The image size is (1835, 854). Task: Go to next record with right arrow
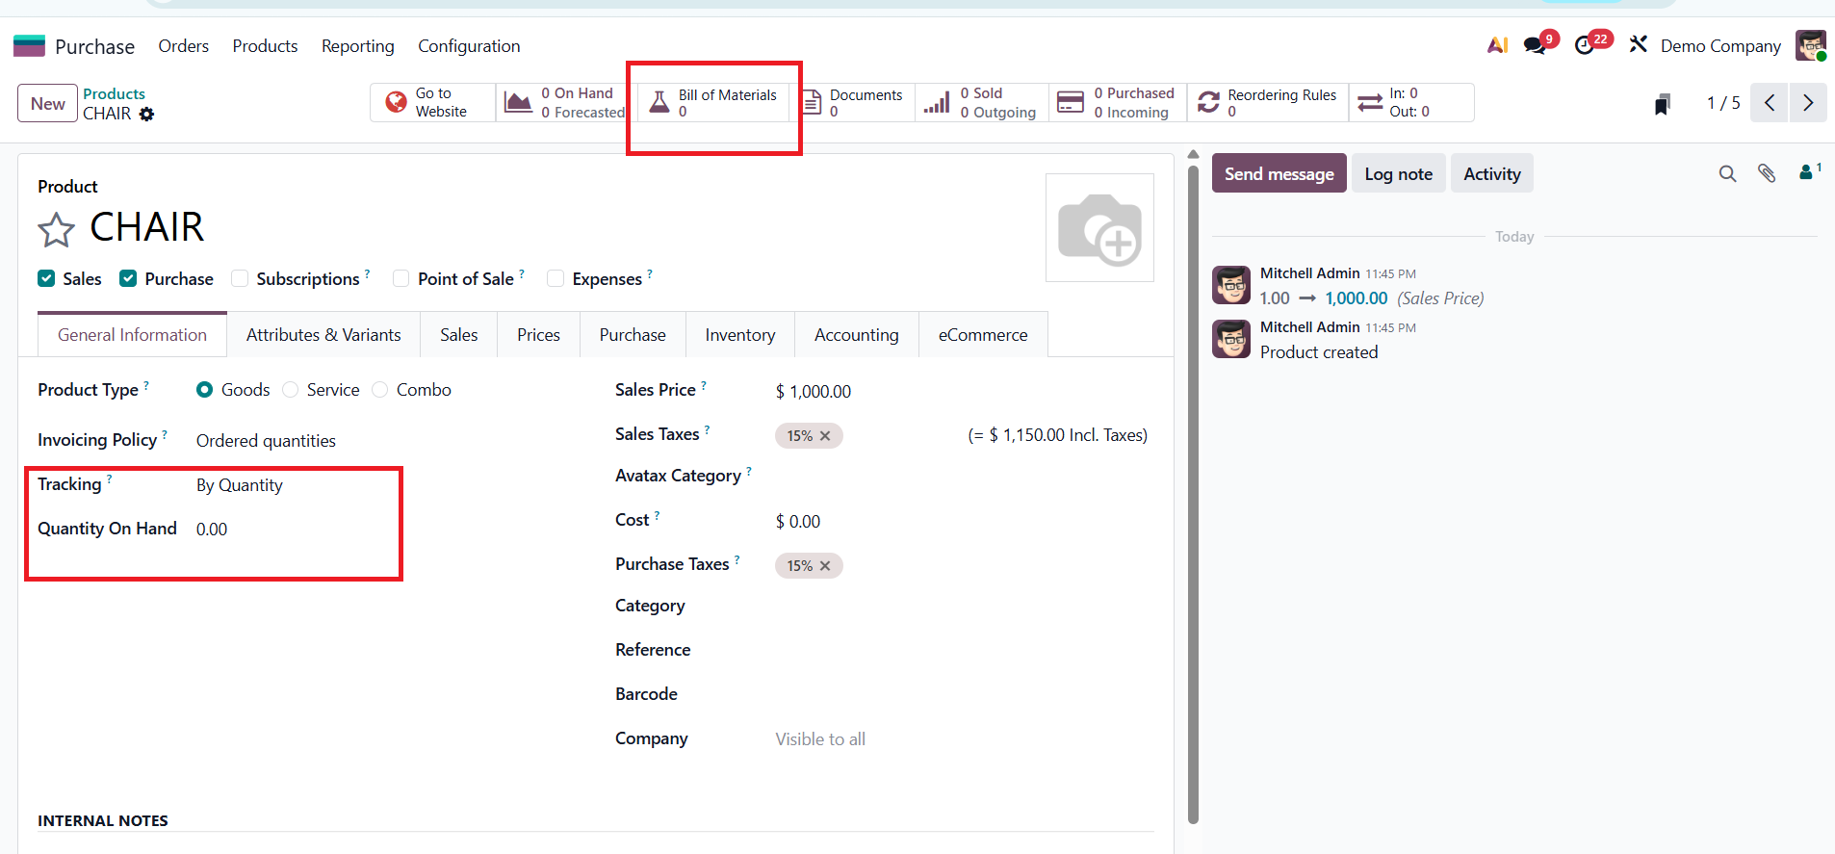[1808, 103]
